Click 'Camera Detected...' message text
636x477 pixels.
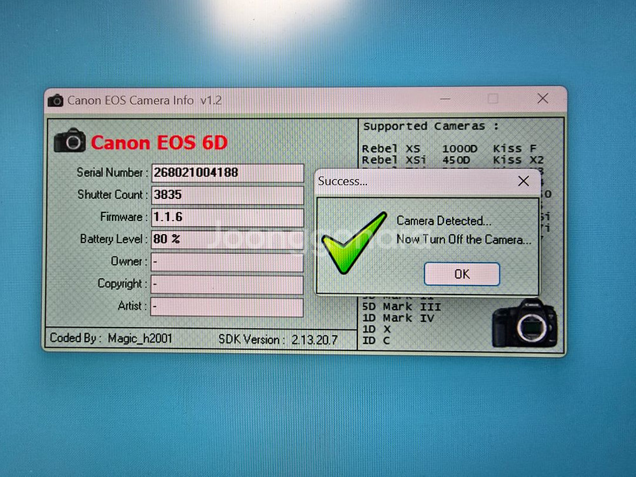pyautogui.click(x=444, y=221)
